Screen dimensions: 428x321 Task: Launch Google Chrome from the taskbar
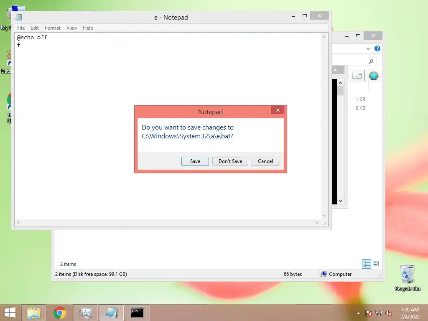59,313
